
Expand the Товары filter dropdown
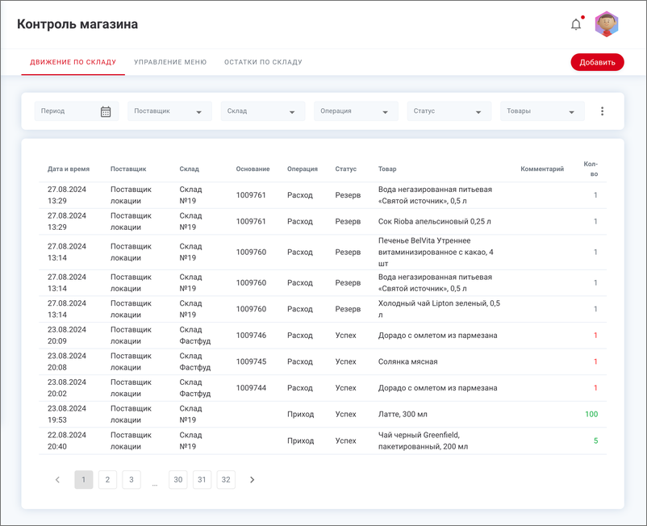[542, 111]
